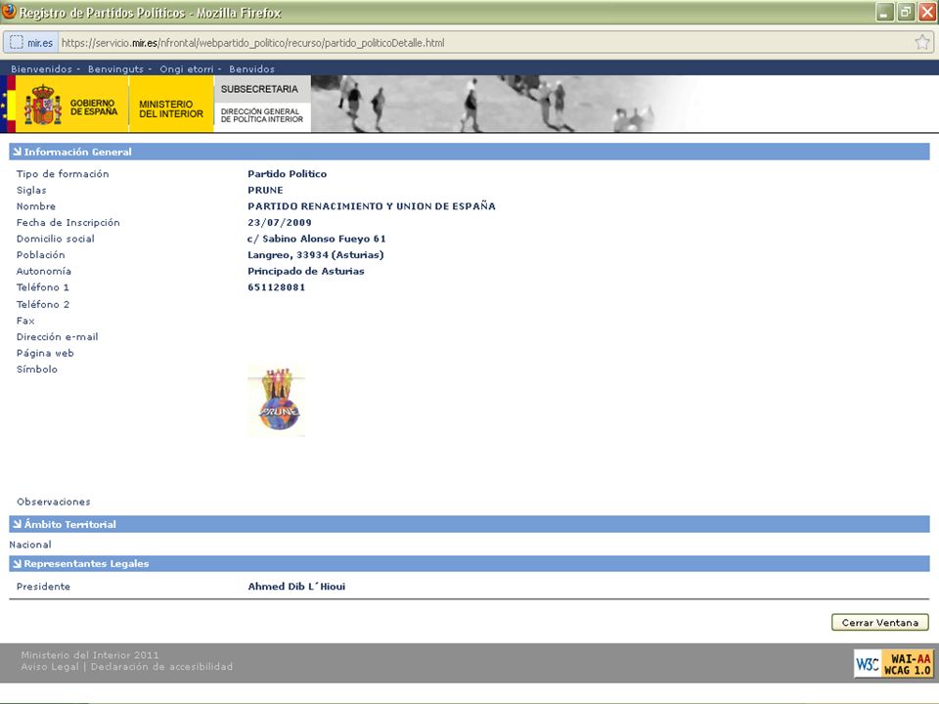Image resolution: width=939 pixels, height=704 pixels.
Task: Switch language to Benvinguts
Action: point(115,68)
